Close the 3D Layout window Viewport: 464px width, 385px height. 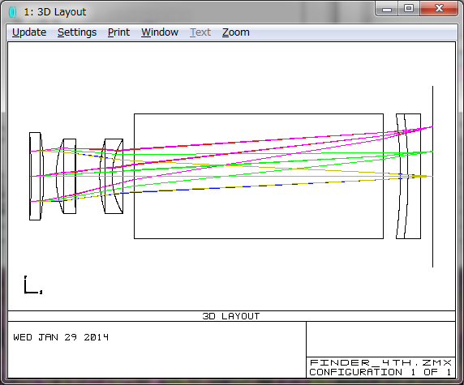pos(439,9)
